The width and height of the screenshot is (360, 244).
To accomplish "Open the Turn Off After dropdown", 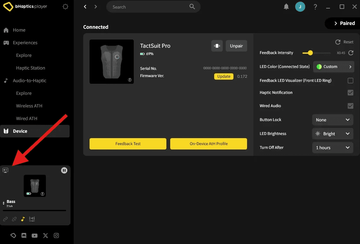I will click(332, 148).
